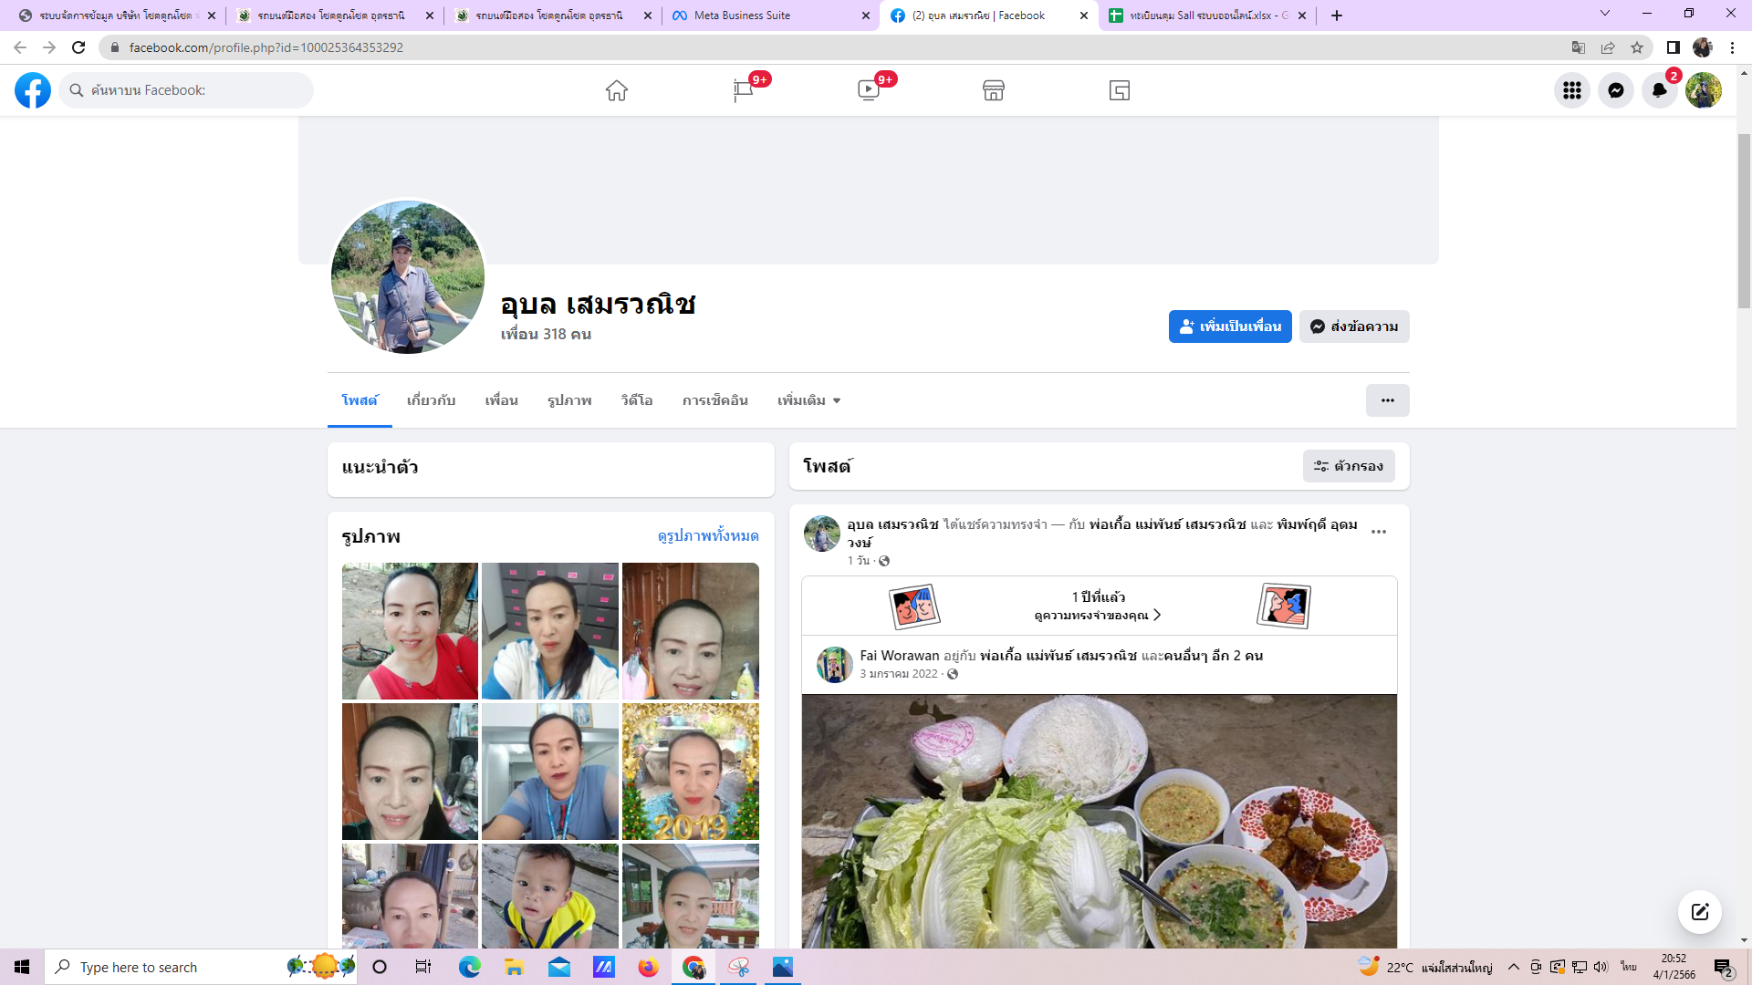Open ดูรูปภาพทั้งหมด link

708,536
